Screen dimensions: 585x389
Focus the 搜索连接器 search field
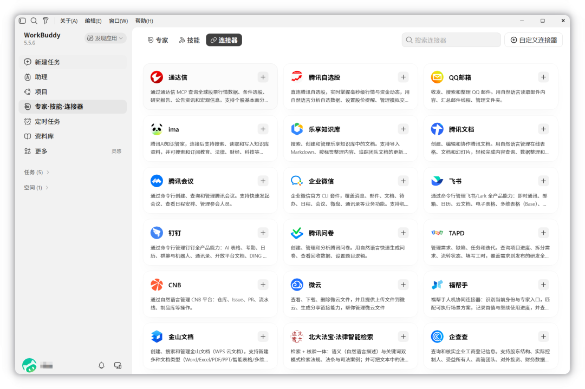pyautogui.click(x=451, y=40)
